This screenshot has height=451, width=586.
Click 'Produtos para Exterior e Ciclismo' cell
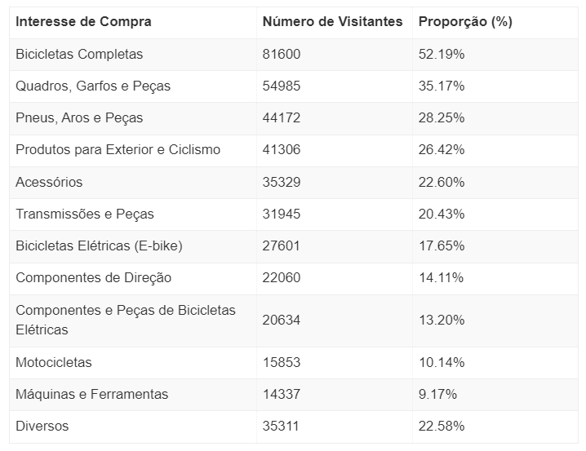coord(118,149)
